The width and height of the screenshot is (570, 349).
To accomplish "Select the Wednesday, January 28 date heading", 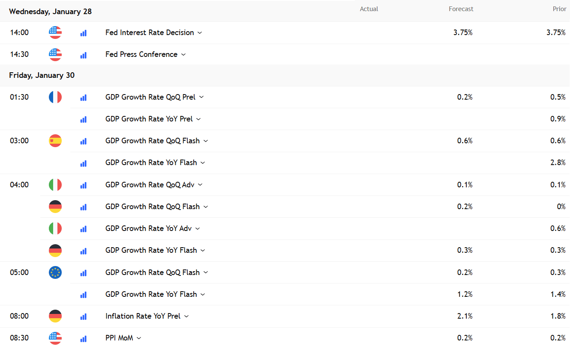I will 51,12.
